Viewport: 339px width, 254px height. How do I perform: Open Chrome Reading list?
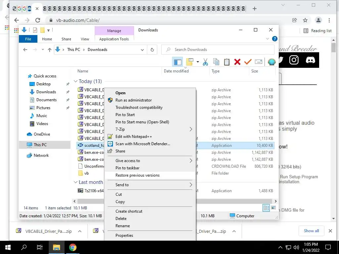pyautogui.click(x=317, y=31)
